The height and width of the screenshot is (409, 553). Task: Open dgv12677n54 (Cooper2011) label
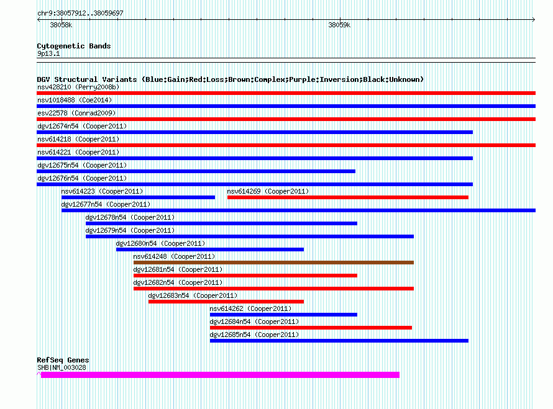[x=106, y=204]
